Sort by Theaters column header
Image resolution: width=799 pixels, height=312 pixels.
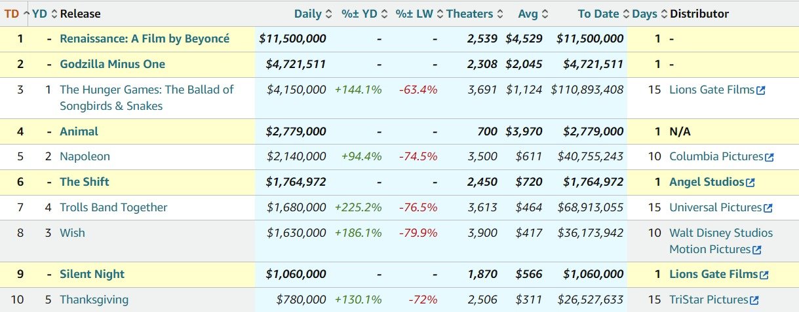469,14
